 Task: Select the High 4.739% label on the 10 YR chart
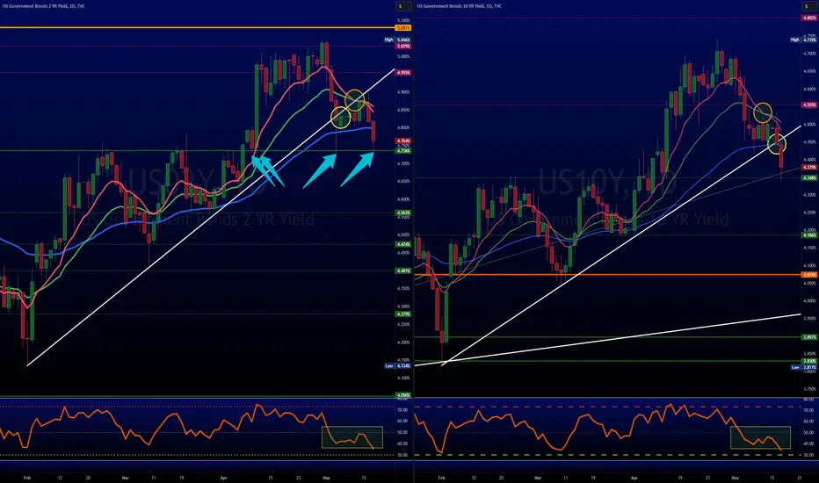coord(803,40)
